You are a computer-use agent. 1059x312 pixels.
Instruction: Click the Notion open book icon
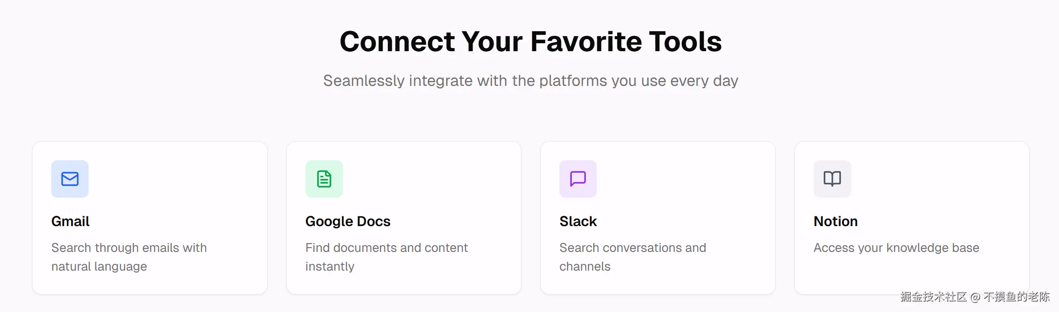[x=832, y=179]
